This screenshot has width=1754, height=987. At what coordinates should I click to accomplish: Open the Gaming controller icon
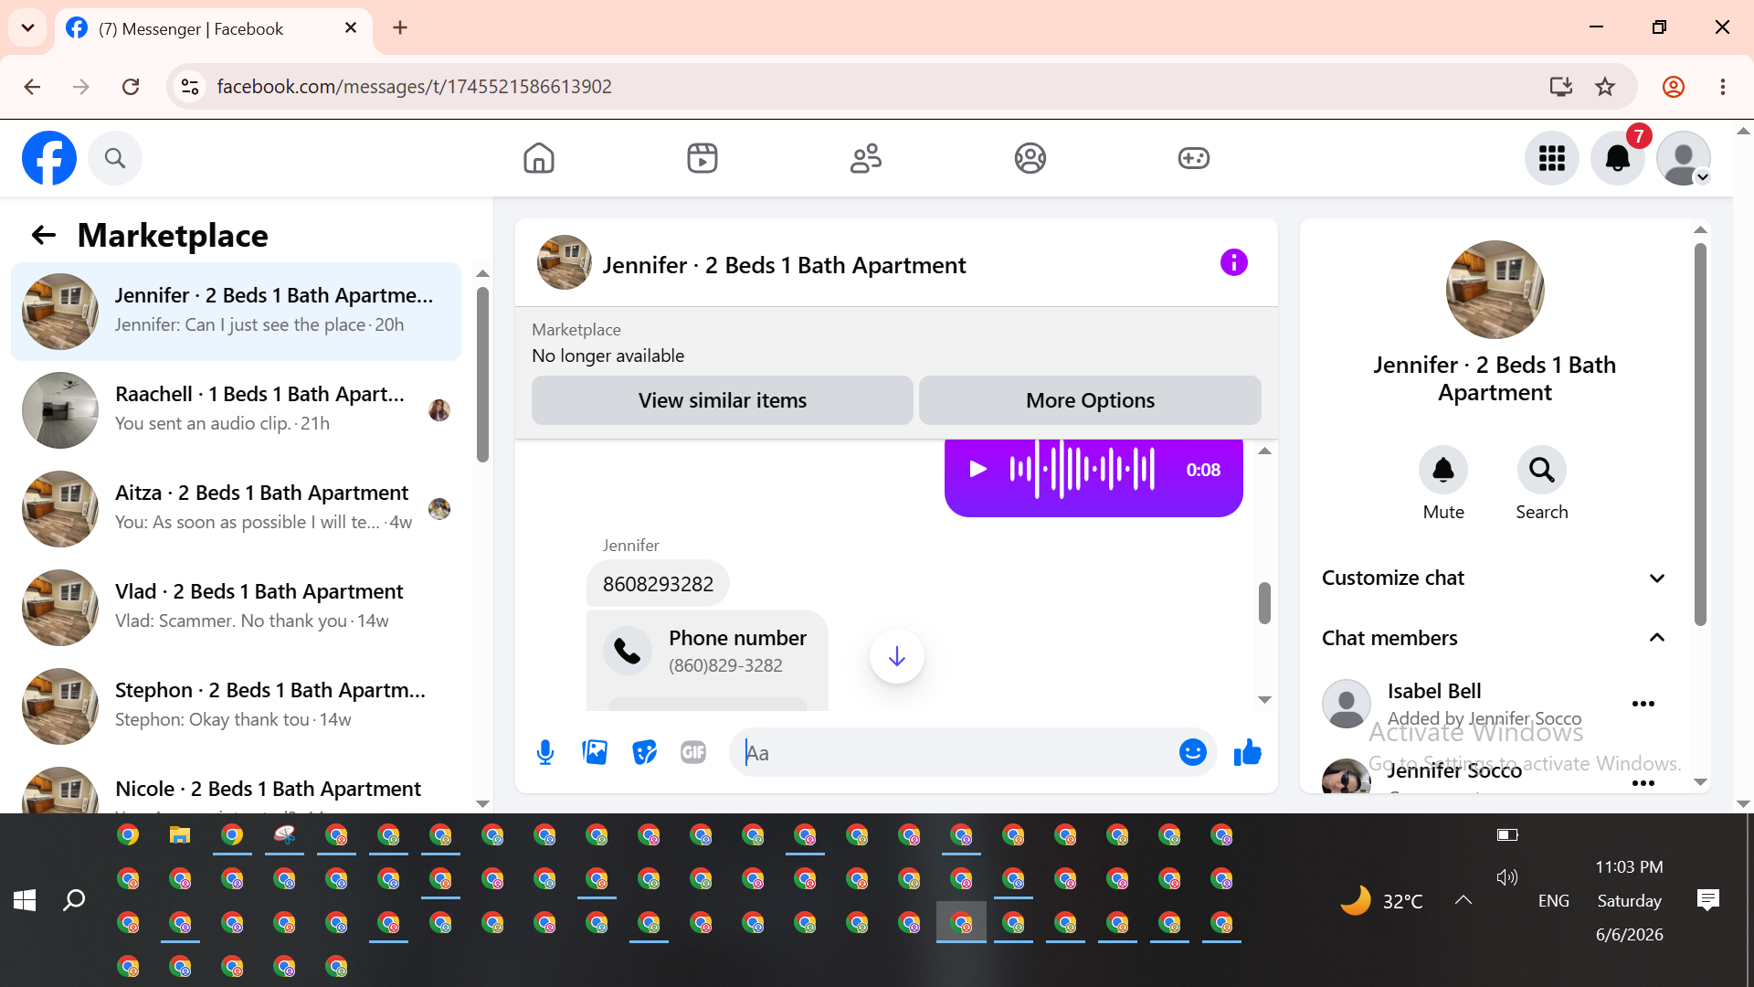(1194, 158)
